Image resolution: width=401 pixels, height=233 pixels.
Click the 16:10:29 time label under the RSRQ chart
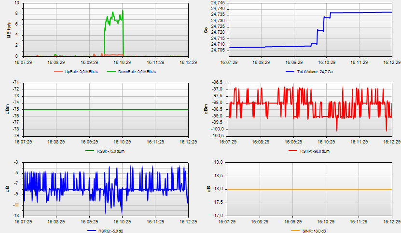(122, 222)
